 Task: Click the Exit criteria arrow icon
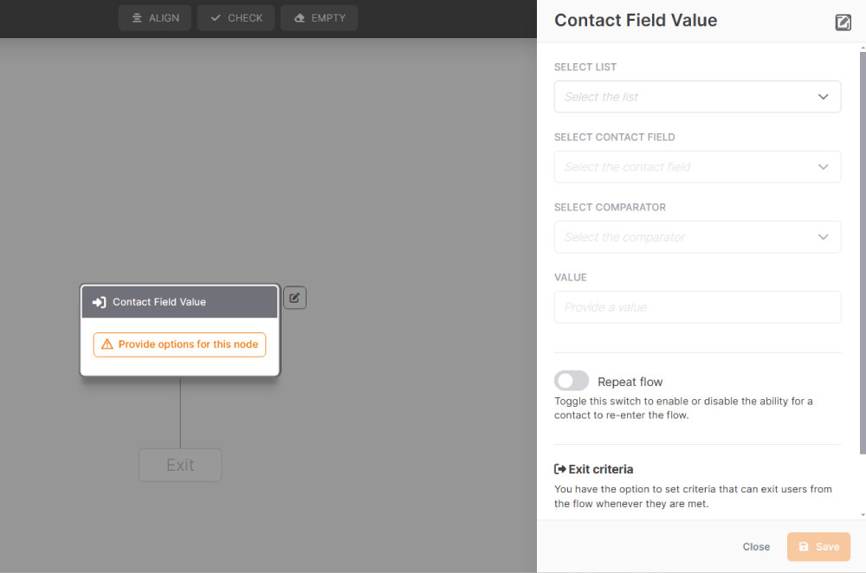[560, 469]
